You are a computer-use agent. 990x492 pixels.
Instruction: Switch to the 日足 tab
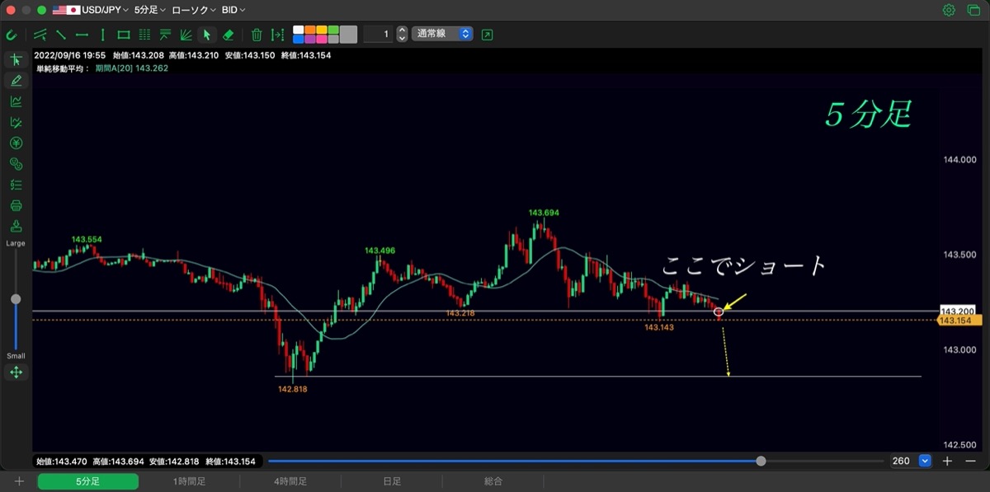[x=392, y=481]
